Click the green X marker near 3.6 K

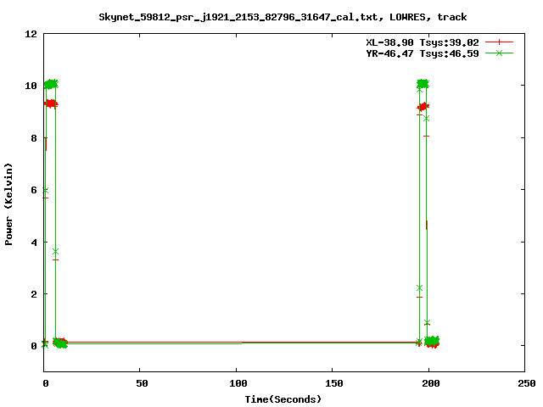[x=55, y=251]
